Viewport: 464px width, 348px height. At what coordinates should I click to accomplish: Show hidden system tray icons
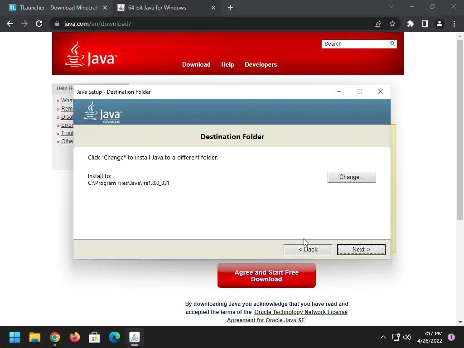[383, 337]
